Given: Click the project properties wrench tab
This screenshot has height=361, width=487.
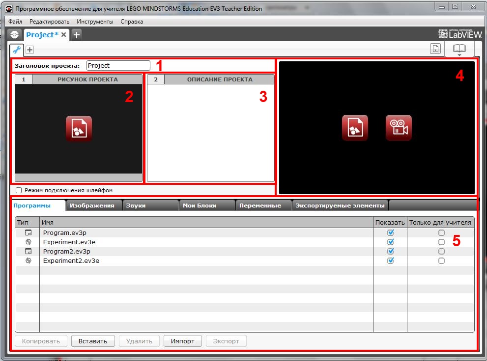Looking at the screenshot, I should pyautogui.click(x=17, y=50).
